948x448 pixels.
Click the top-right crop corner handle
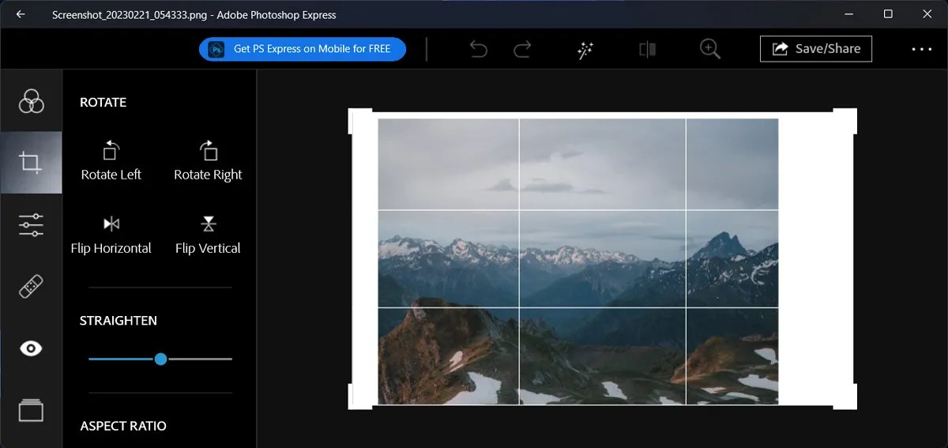tap(845, 120)
